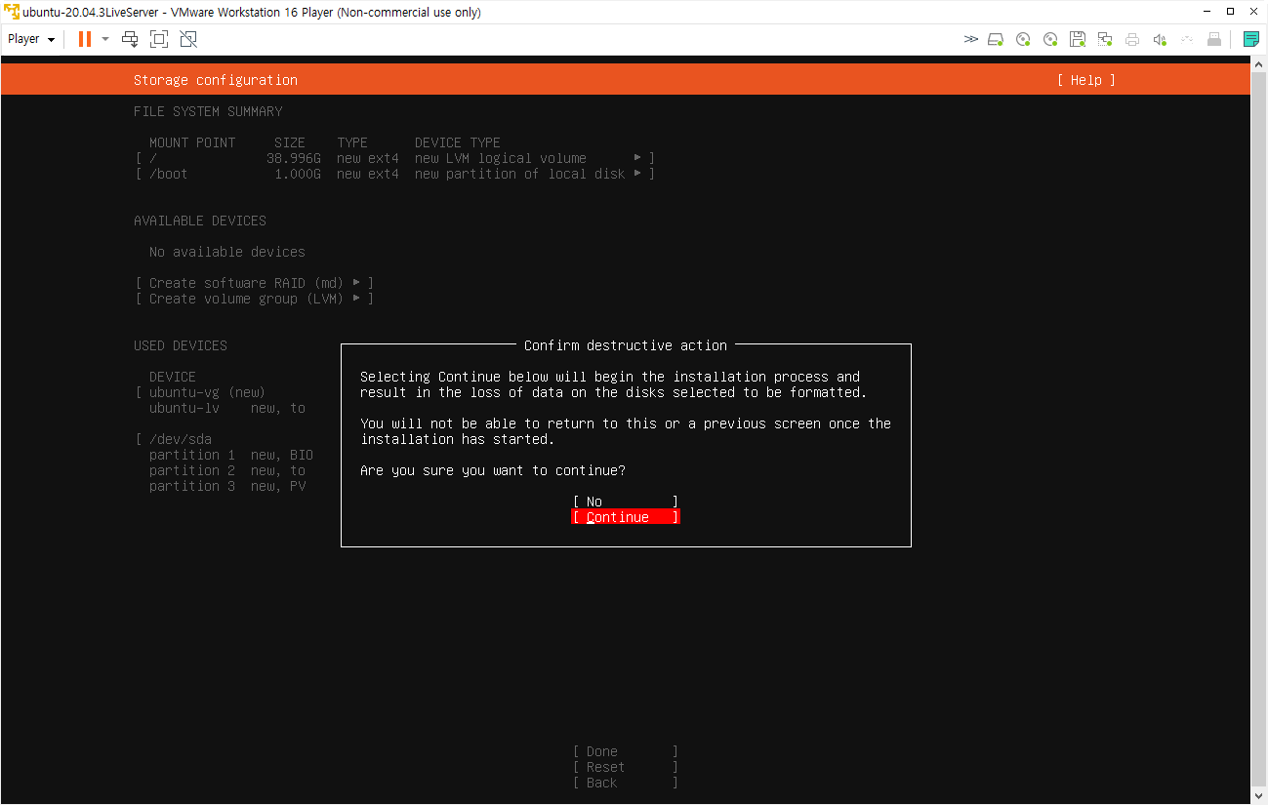
Task: Click the Reset button at bottom
Action: (x=626, y=767)
